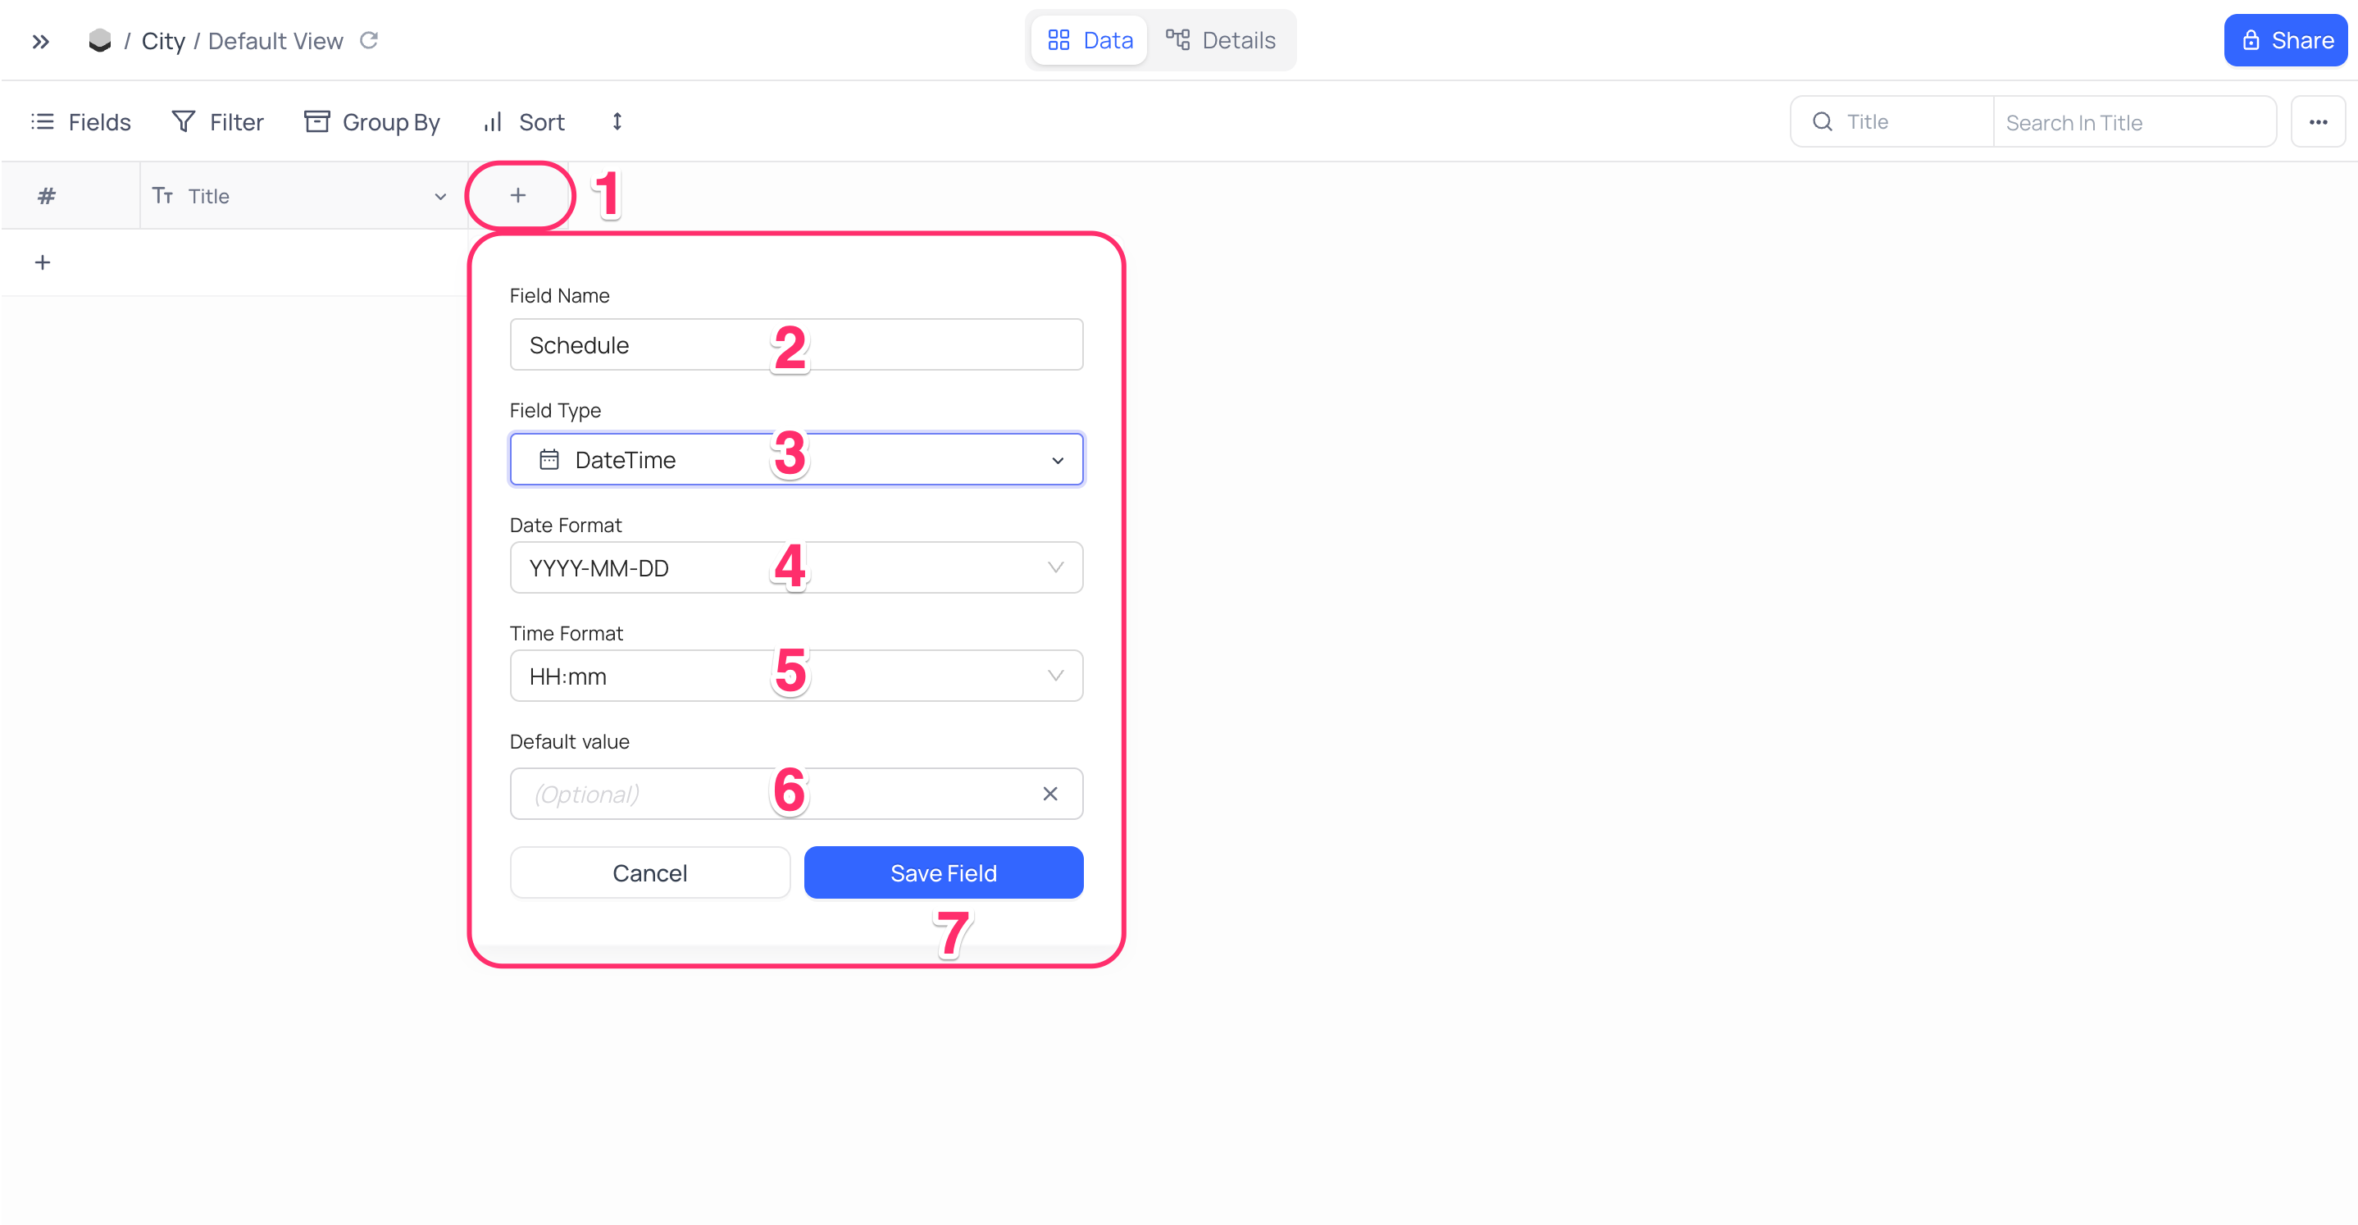Click the search magnifier icon
The height and width of the screenshot is (1225, 2358).
pos(1823,122)
